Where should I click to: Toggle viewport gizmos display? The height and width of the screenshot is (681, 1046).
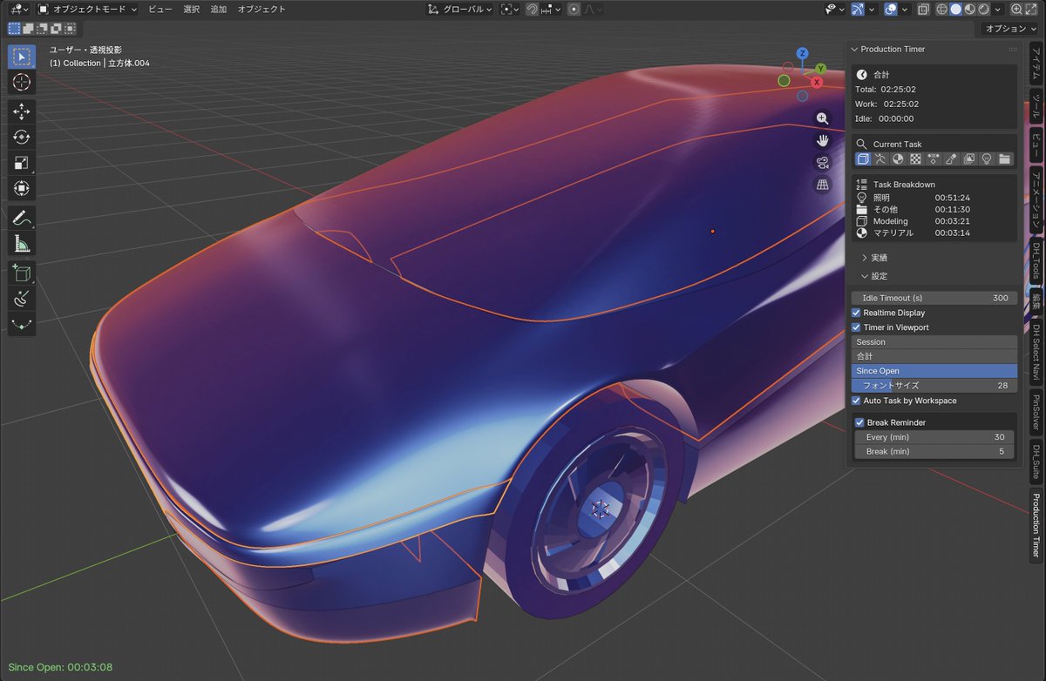[859, 10]
